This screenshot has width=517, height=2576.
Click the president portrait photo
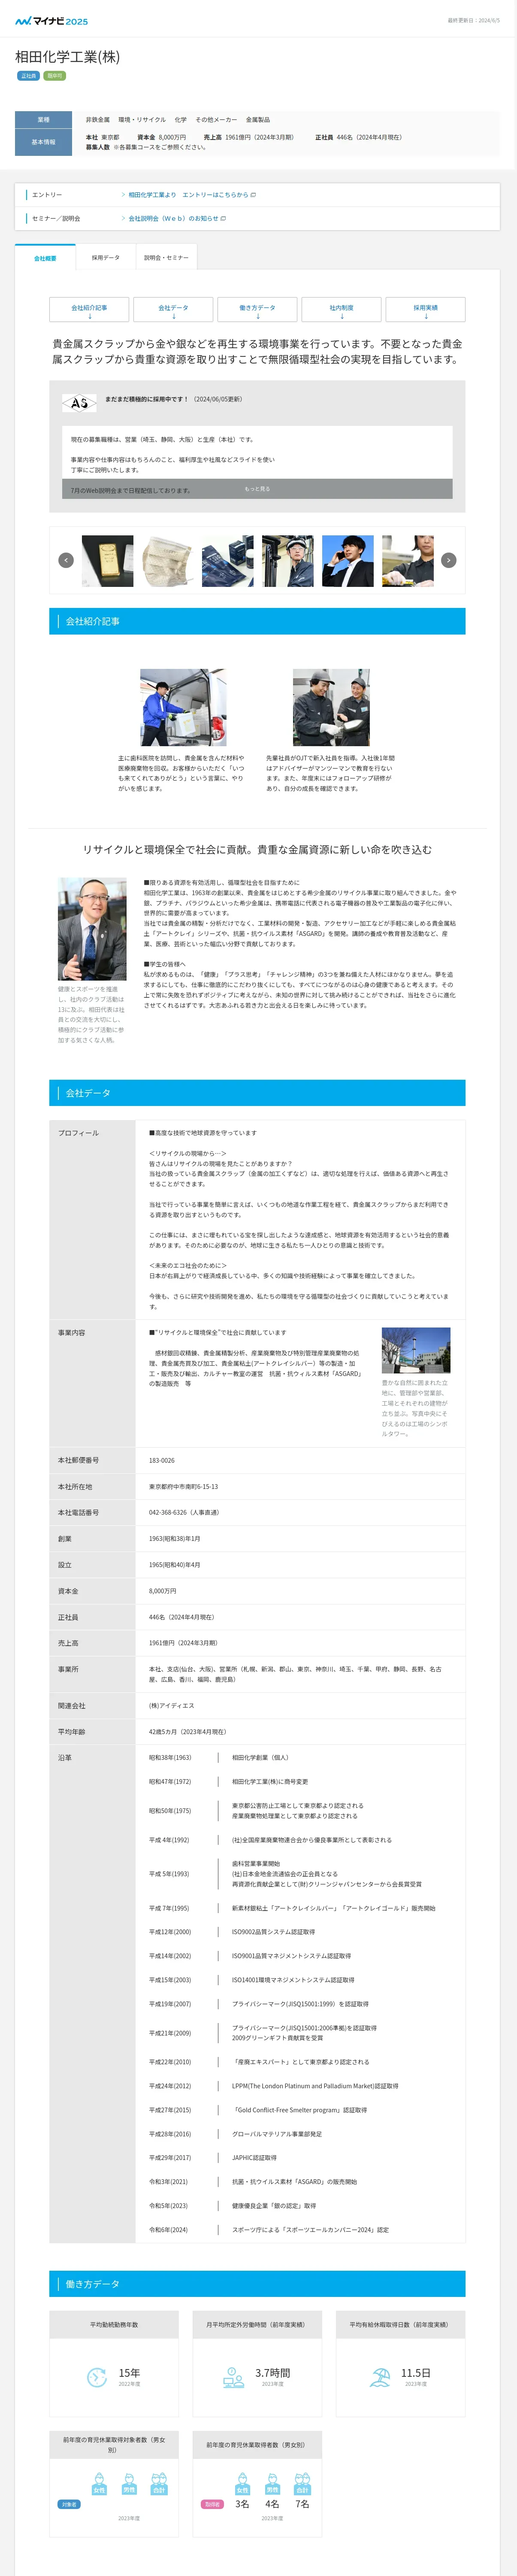[92, 929]
